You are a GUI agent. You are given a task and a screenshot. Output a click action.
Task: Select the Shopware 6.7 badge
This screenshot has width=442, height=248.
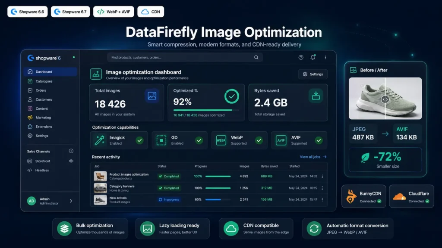tap(70, 12)
